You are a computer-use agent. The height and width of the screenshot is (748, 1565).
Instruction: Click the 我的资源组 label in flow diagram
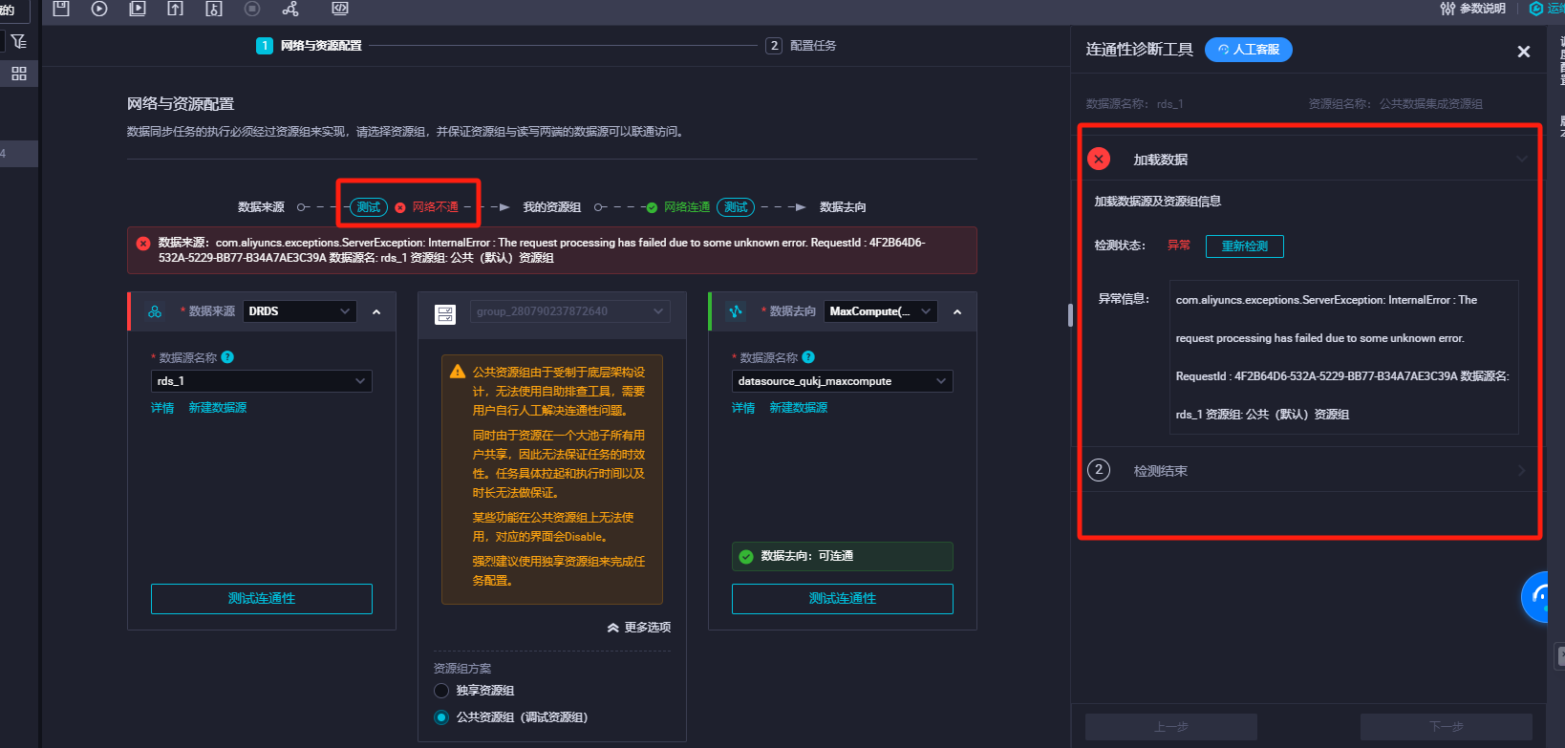[x=552, y=207]
